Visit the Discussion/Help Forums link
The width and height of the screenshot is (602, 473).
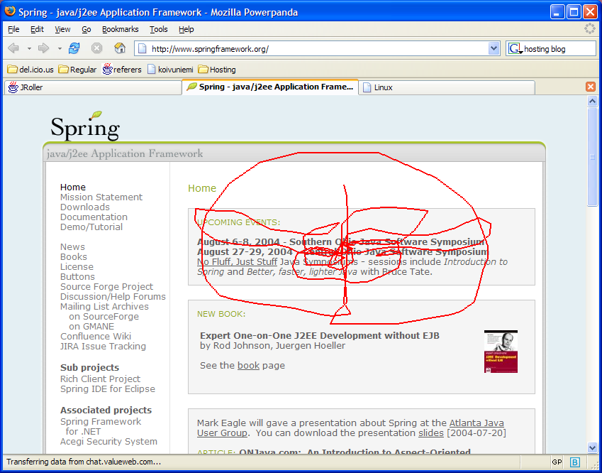point(113,297)
